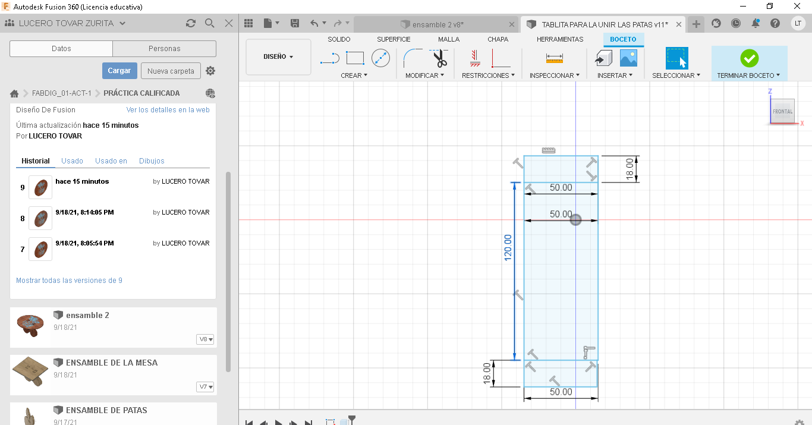Switch to the CHAPA ribbon tab
812x425 pixels.
pyautogui.click(x=498, y=39)
